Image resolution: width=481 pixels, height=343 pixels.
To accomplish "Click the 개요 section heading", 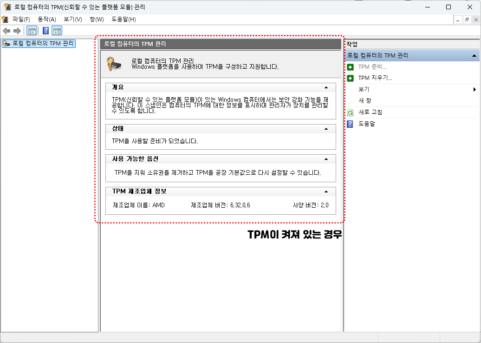I will (118, 87).
